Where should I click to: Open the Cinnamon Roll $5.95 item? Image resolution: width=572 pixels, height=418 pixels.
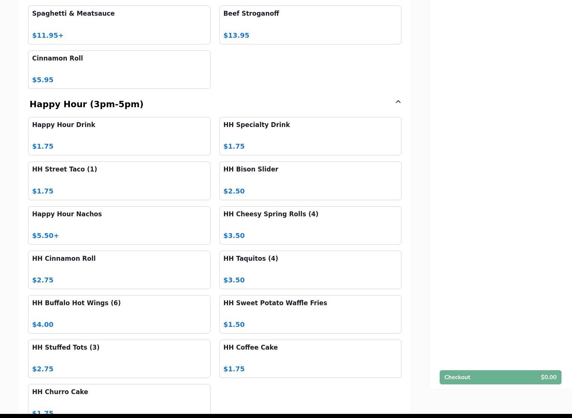pos(119,69)
